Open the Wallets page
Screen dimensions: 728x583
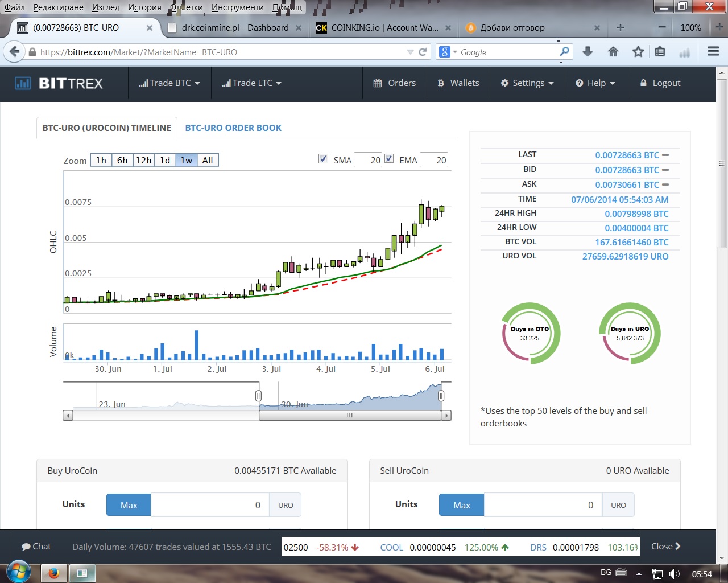(x=458, y=83)
